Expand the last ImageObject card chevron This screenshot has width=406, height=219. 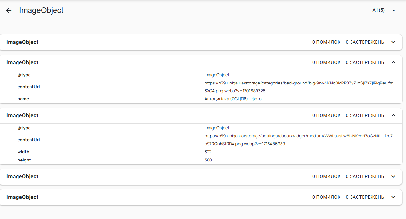(x=393, y=197)
